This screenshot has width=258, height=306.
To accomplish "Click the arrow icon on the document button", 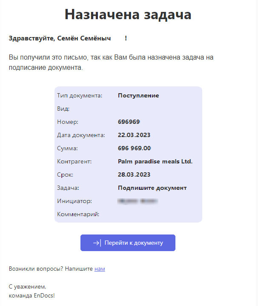I will 97,243.
